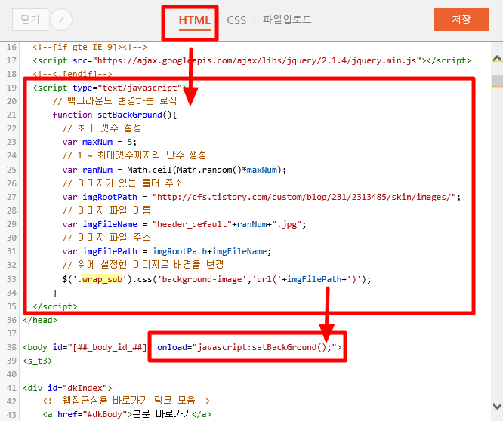Viewport: 503px width, 421px height.
Task: Click the jQuery script src URL on line 17
Action: [257, 60]
